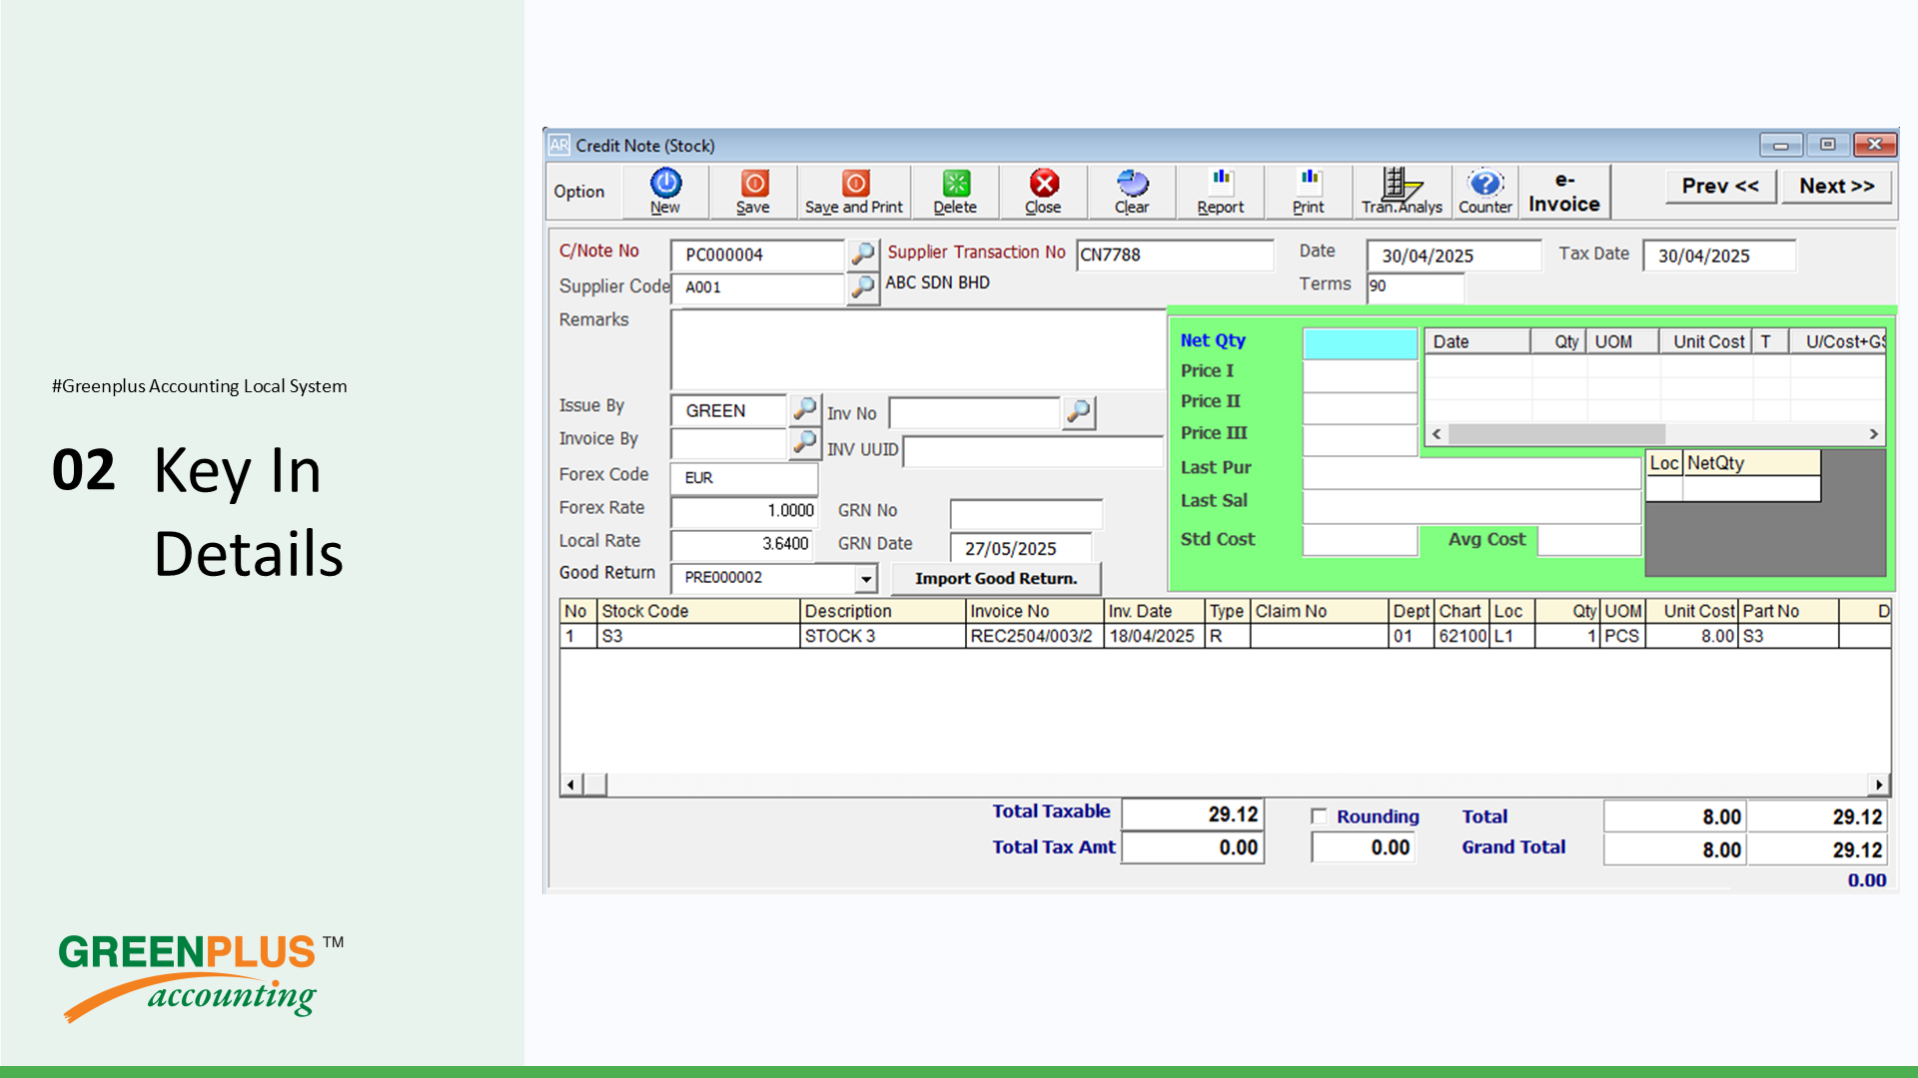Select stock code cell S3
This screenshot has height=1078, width=1918.
pyautogui.click(x=698, y=636)
